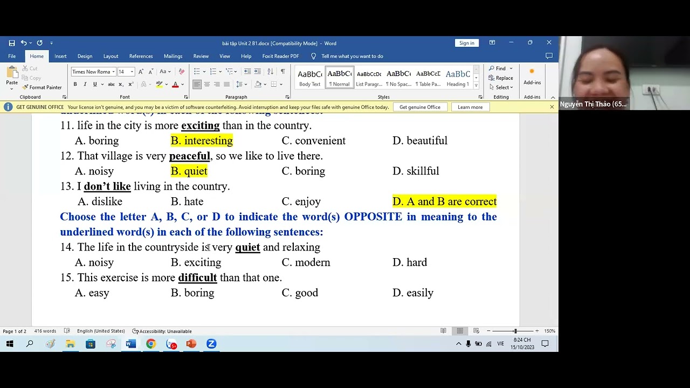Image resolution: width=690 pixels, height=388 pixels.
Task: Switch to the Insert tab
Action: pos(60,56)
